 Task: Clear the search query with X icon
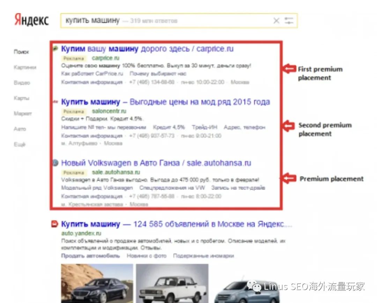[x=276, y=21]
